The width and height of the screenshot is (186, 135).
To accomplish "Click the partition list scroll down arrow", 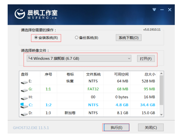I will point(161,114).
